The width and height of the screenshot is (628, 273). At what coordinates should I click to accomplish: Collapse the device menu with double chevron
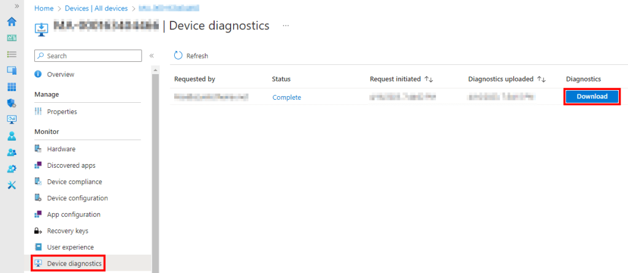tap(151, 56)
